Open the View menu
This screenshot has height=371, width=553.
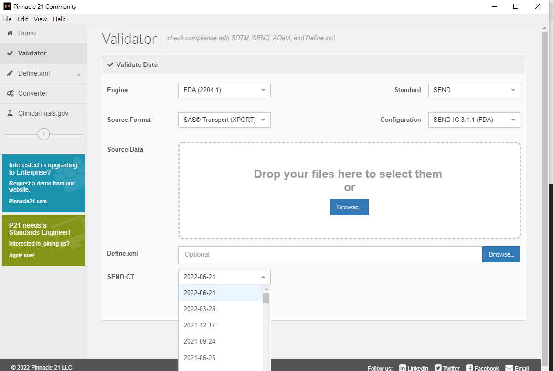coord(40,19)
